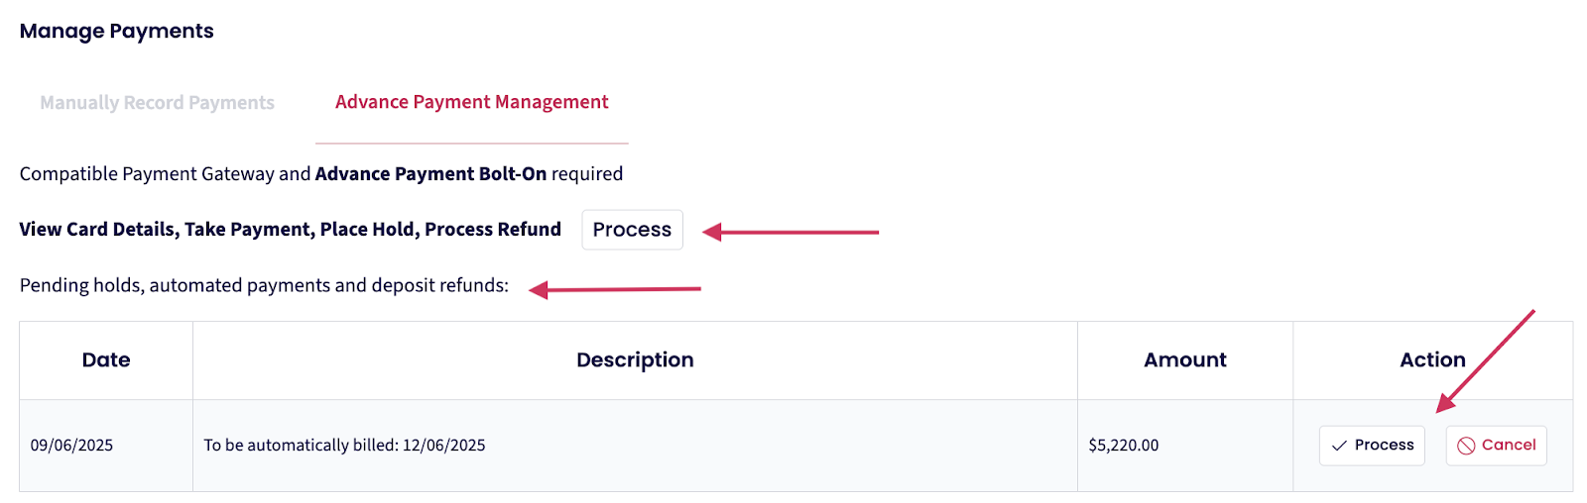Viewport: 1587px width, 503px height.
Task: Click the 09/06/2025 date cell
Action: tap(71, 446)
